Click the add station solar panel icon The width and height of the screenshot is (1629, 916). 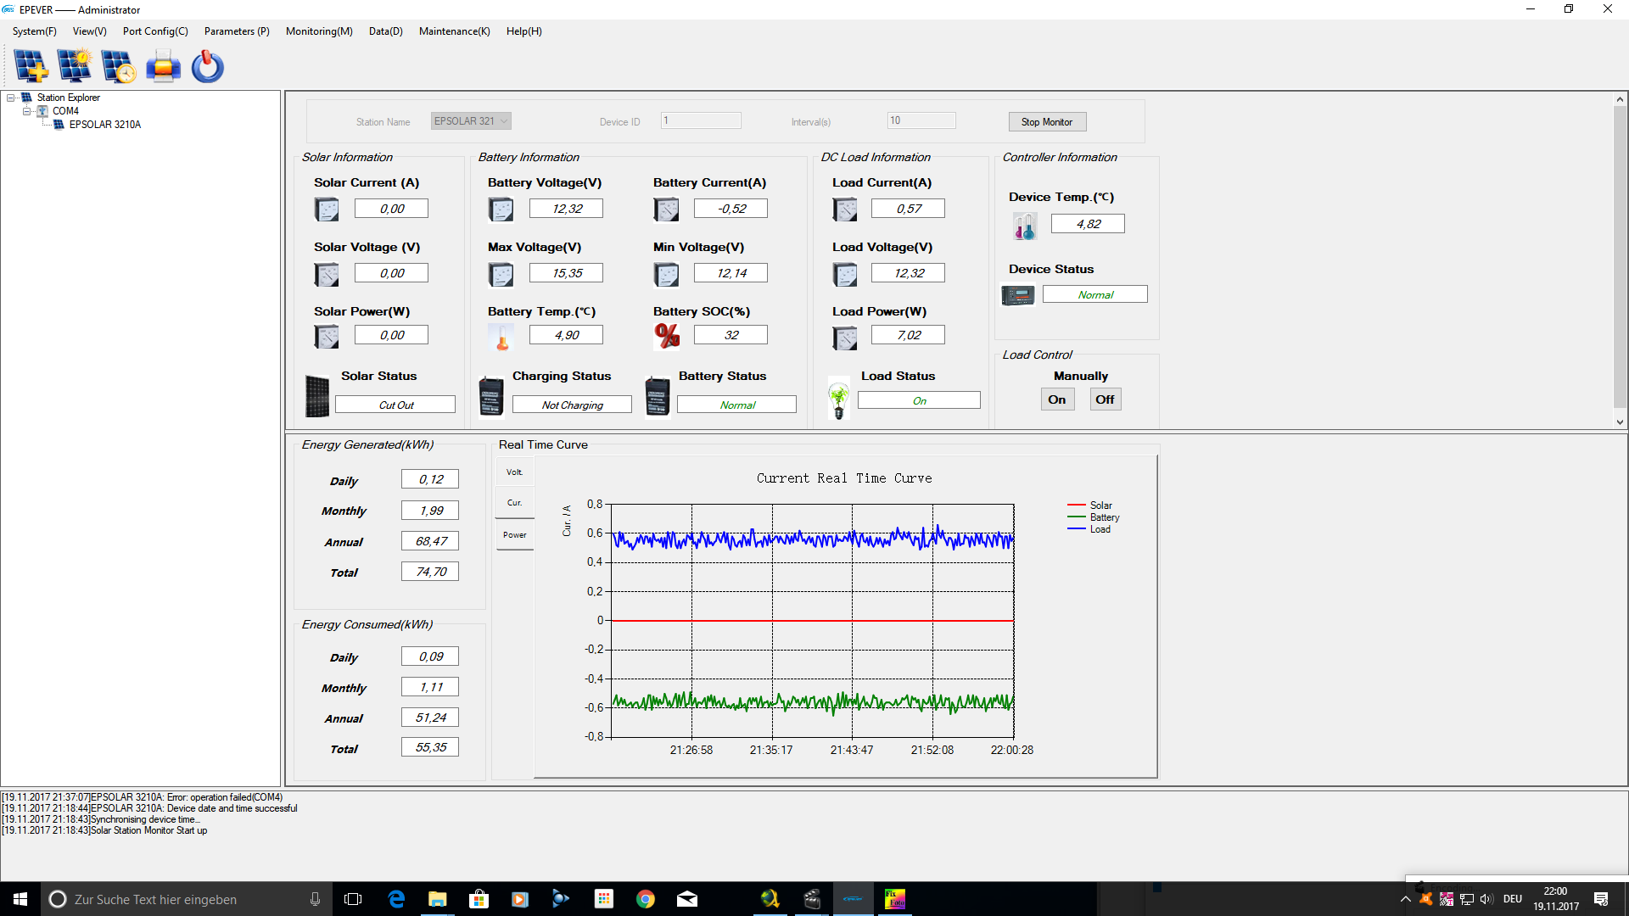point(31,66)
